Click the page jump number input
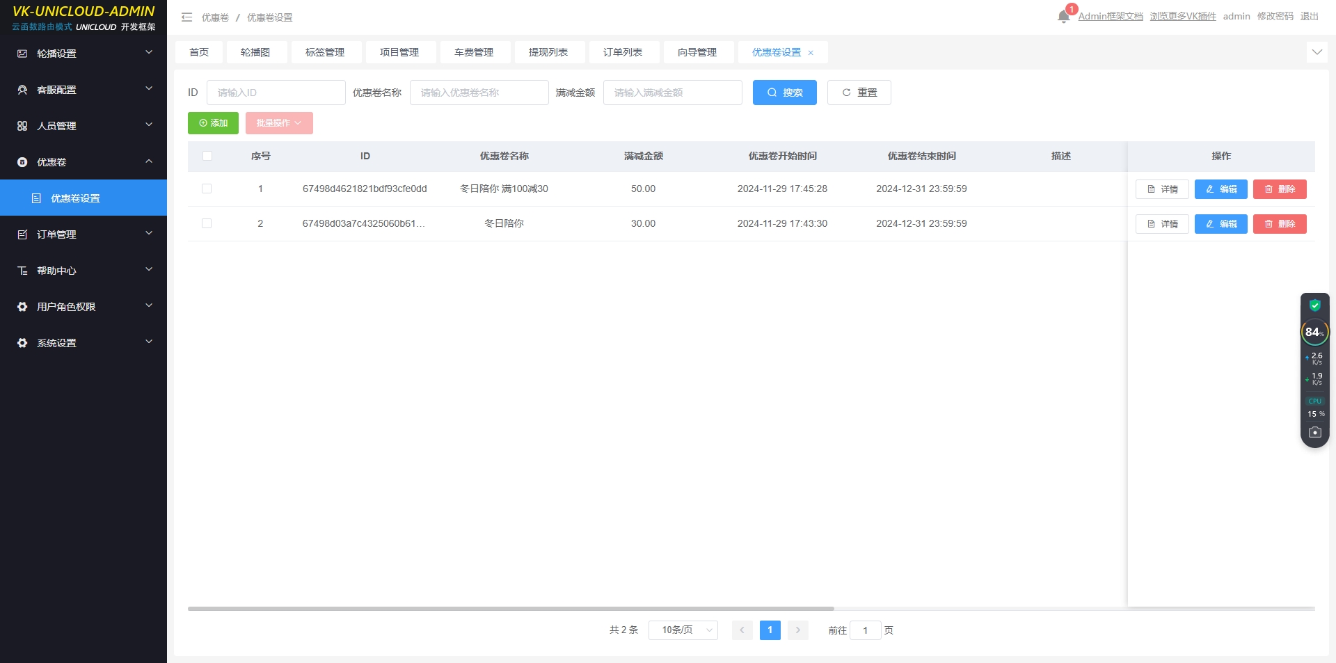 [x=866, y=630]
